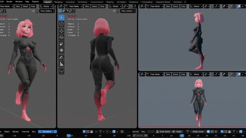Open the Pipeline menu

35,2
